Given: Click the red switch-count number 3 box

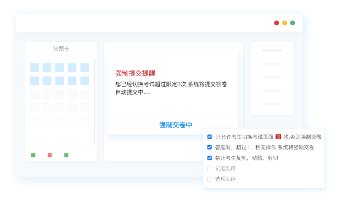Looking at the screenshot, I should point(278,137).
